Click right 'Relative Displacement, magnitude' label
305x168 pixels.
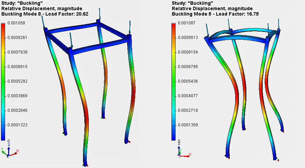212,9
